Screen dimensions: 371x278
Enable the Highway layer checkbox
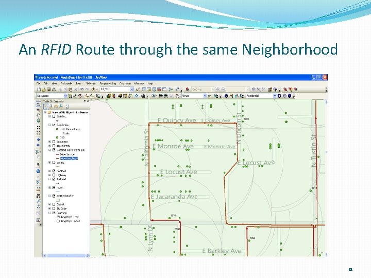[54, 175]
